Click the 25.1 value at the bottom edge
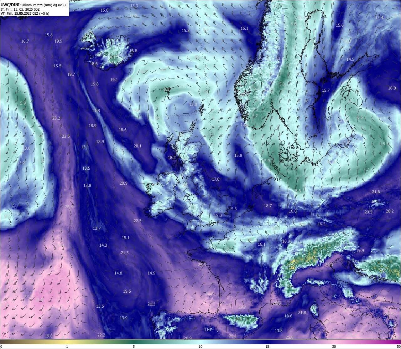 coord(233,336)
